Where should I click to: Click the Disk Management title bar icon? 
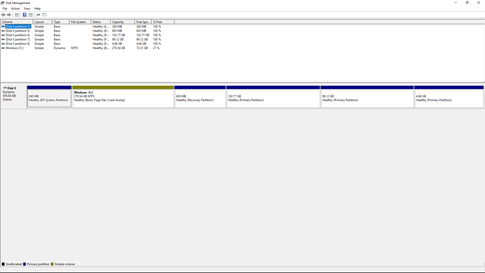(3, 3)
